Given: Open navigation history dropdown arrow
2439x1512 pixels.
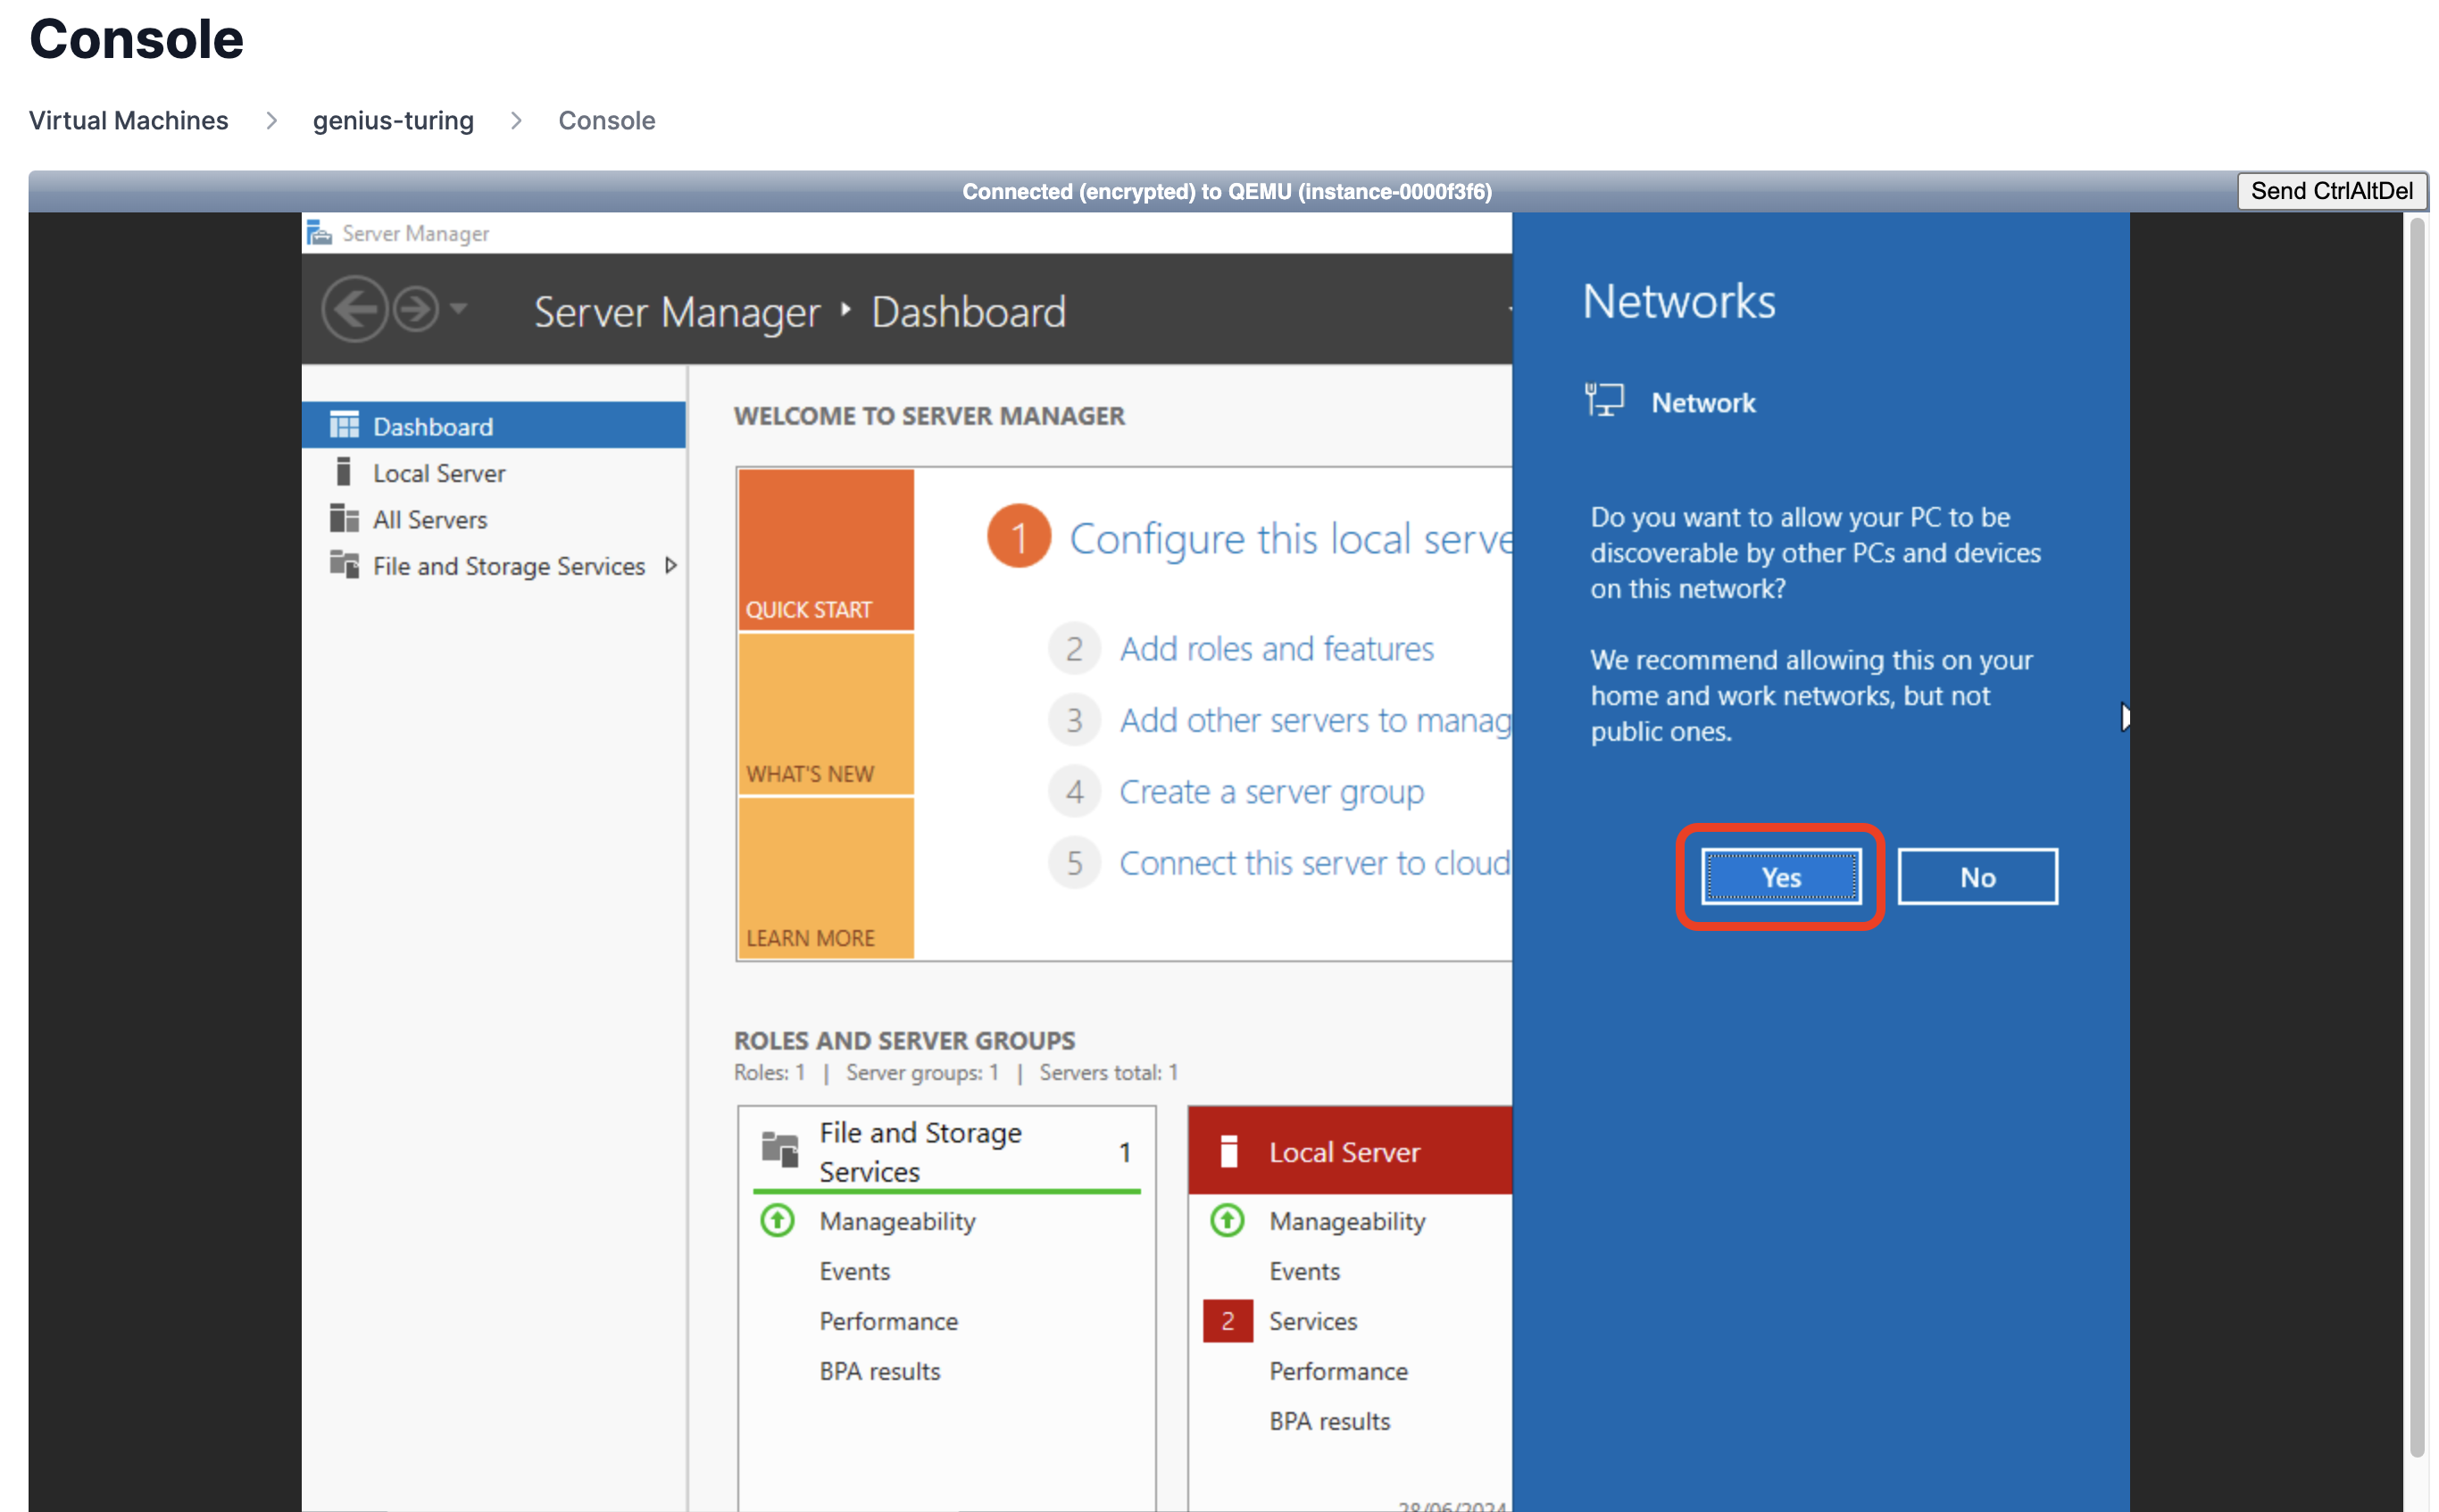Looking at the screenshot, I should (x=458, y=308).
